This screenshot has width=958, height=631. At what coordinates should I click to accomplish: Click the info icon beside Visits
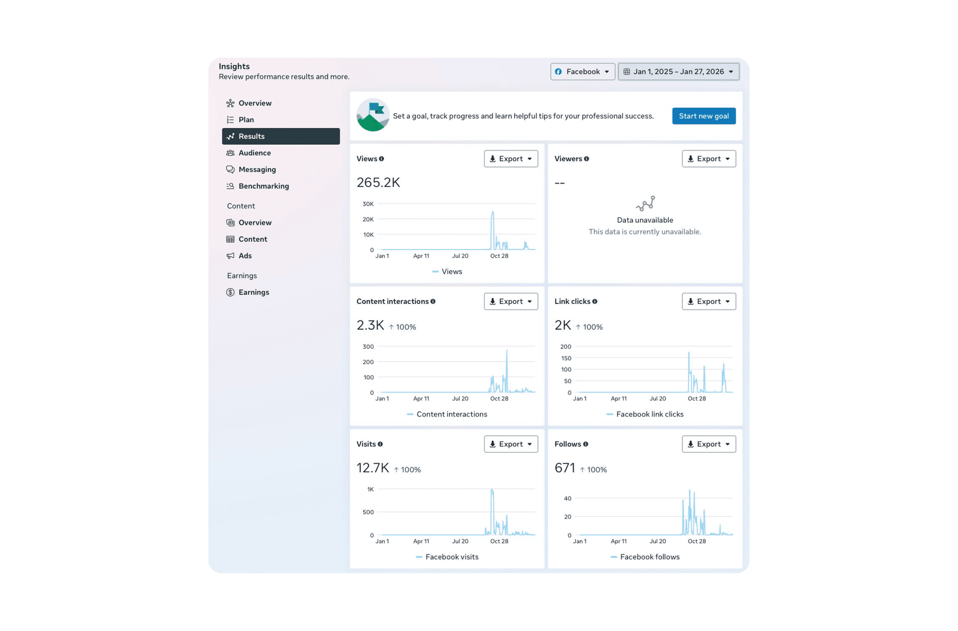(x=380, y=444)
